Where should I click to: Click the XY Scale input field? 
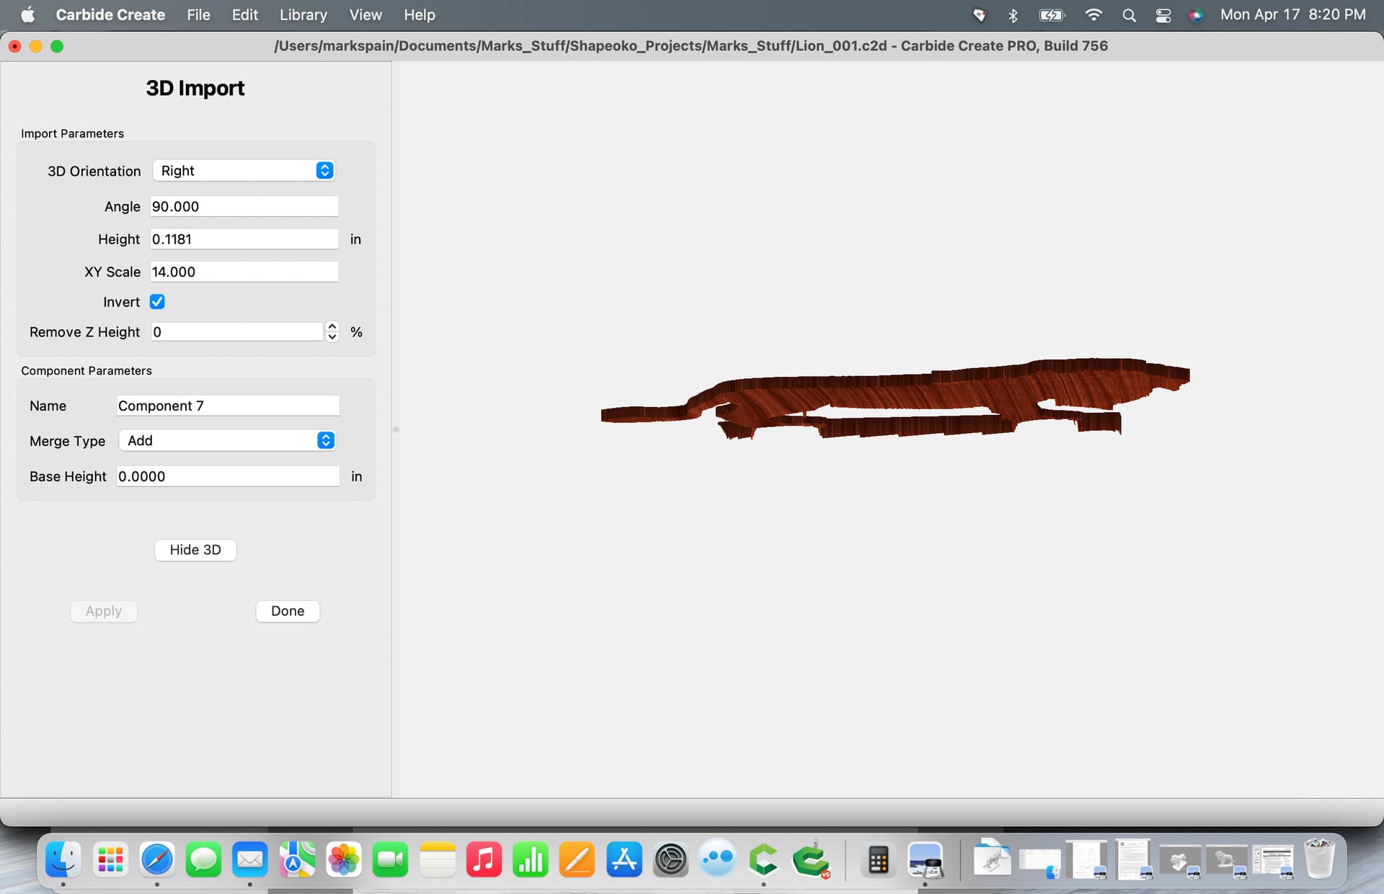point(244,272)
